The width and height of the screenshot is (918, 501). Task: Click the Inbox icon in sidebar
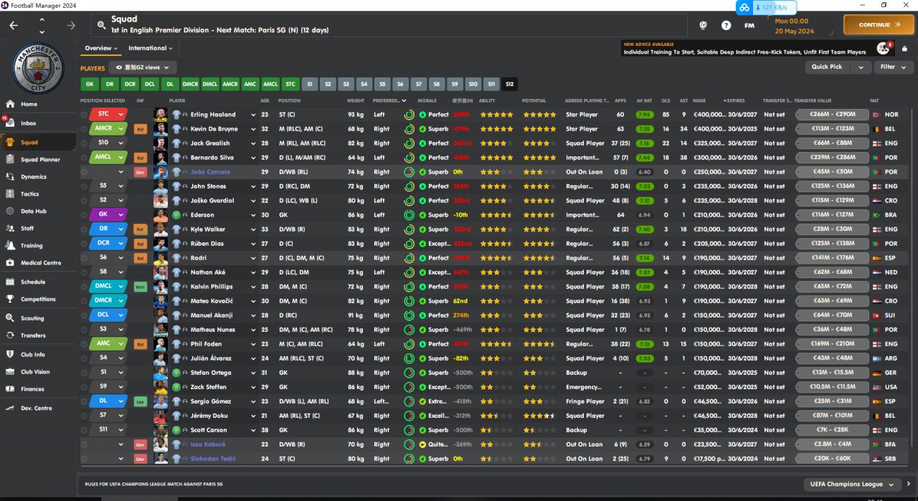click(x=10, y=123)
